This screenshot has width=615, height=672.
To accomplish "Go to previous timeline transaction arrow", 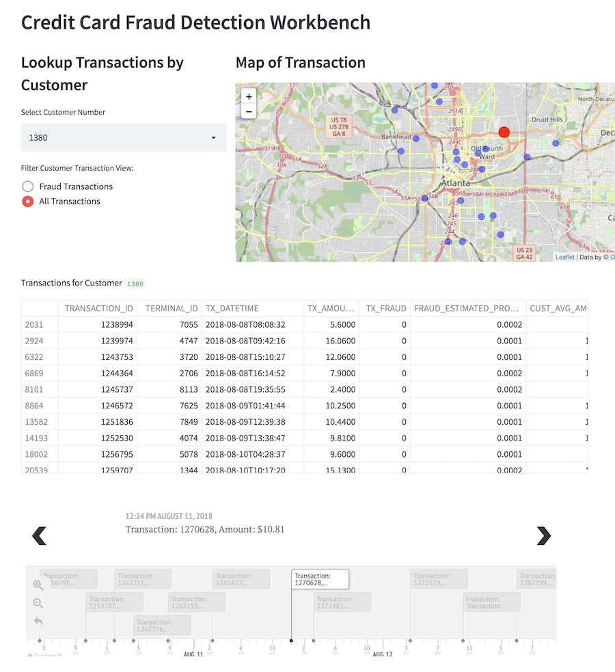I will click(39, 535).
